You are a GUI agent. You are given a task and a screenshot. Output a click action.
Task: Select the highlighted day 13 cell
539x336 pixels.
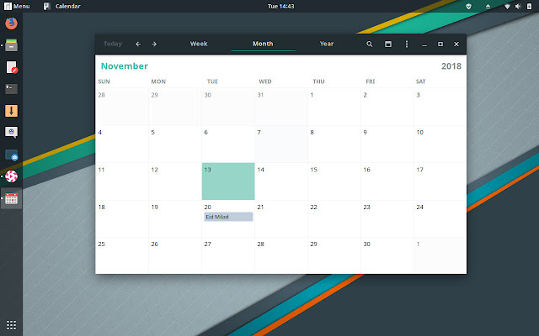click(x=228, y=181)
